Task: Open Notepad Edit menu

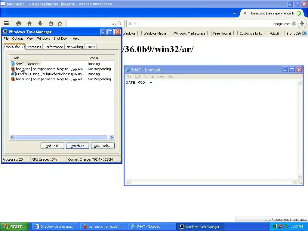Action: (137, 76)
